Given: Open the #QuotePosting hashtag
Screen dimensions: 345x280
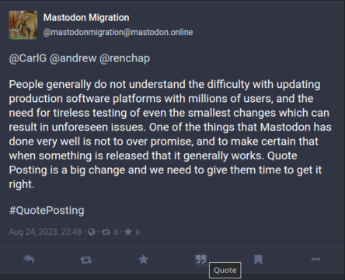Looking at the screenshot, I should point(47,210).
